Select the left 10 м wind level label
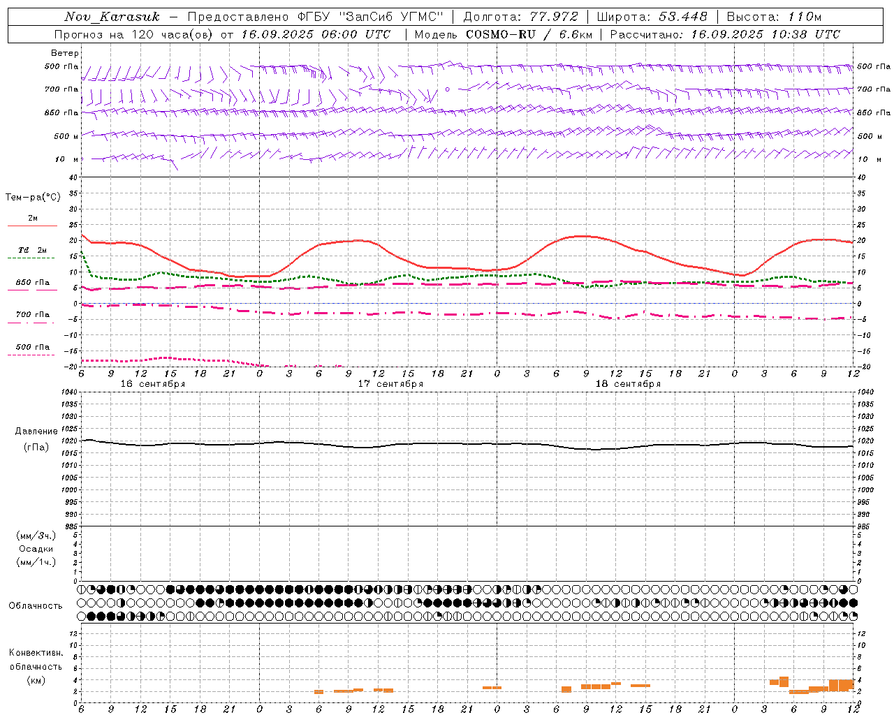Image resolution: width=894 pixels, height=715 pixels. pyautogui.click(x=67, y=159)
